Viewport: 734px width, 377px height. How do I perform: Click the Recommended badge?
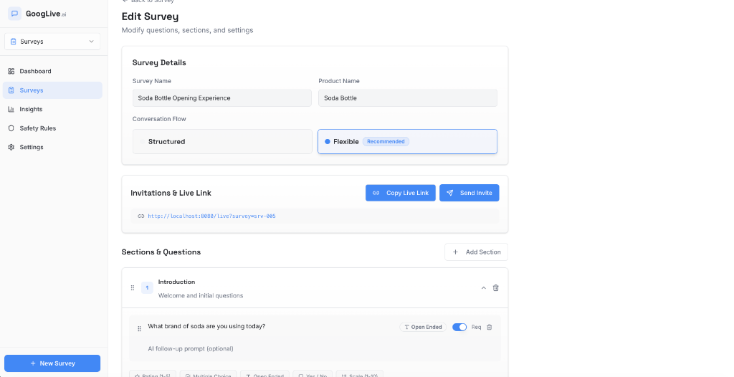(386, 141)
